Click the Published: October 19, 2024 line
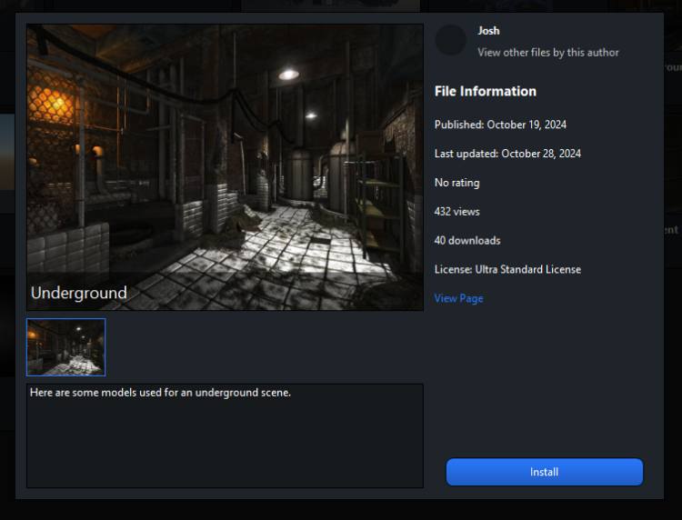 (500, 125)
